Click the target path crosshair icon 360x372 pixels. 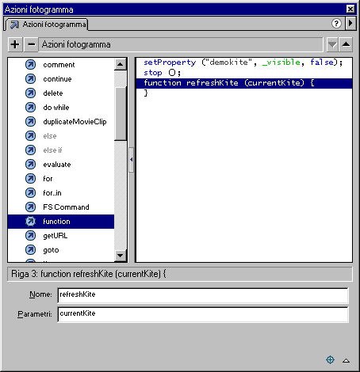tap(330, 359)
